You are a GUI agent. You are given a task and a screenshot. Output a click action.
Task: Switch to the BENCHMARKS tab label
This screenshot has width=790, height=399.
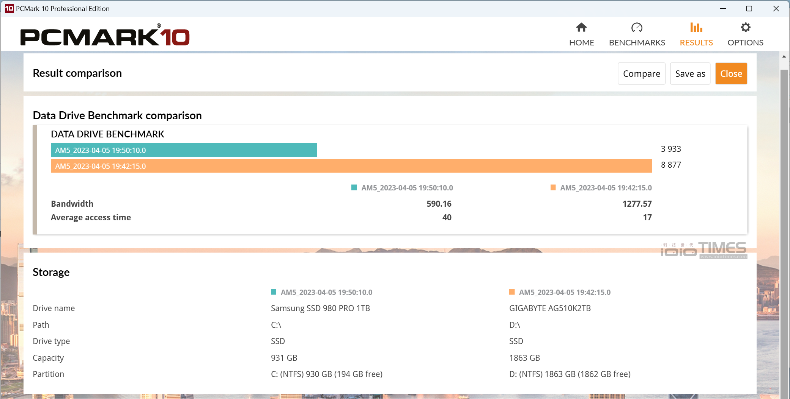637,42
